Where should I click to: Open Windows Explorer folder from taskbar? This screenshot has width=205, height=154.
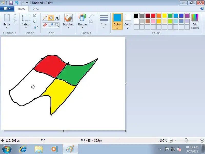[39, 149]
